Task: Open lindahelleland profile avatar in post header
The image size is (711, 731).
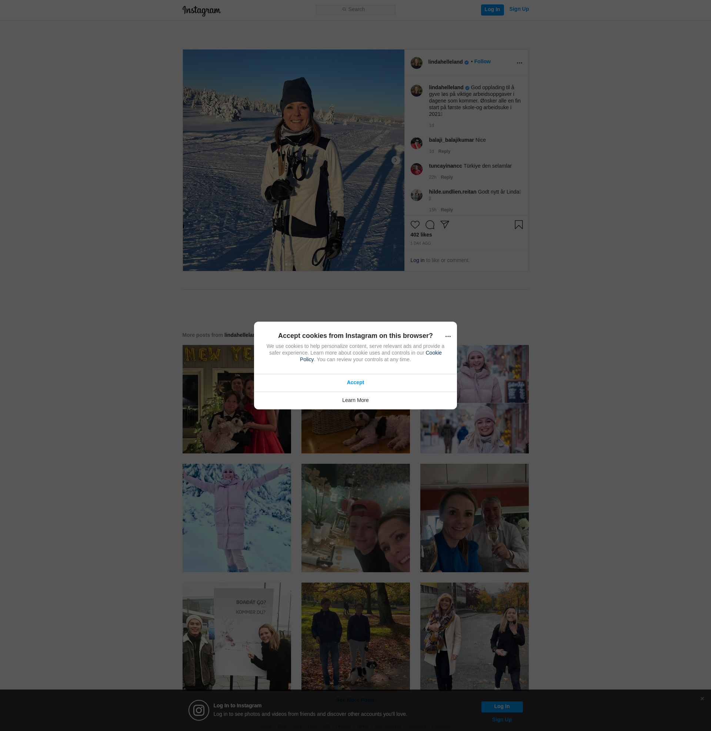Action: [416, 63]
